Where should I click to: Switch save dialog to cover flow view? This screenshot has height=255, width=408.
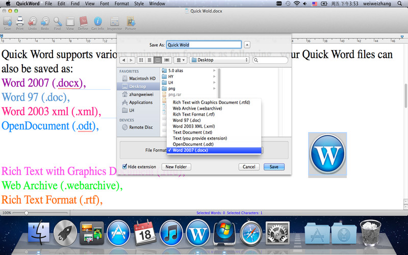coord(167,60)
